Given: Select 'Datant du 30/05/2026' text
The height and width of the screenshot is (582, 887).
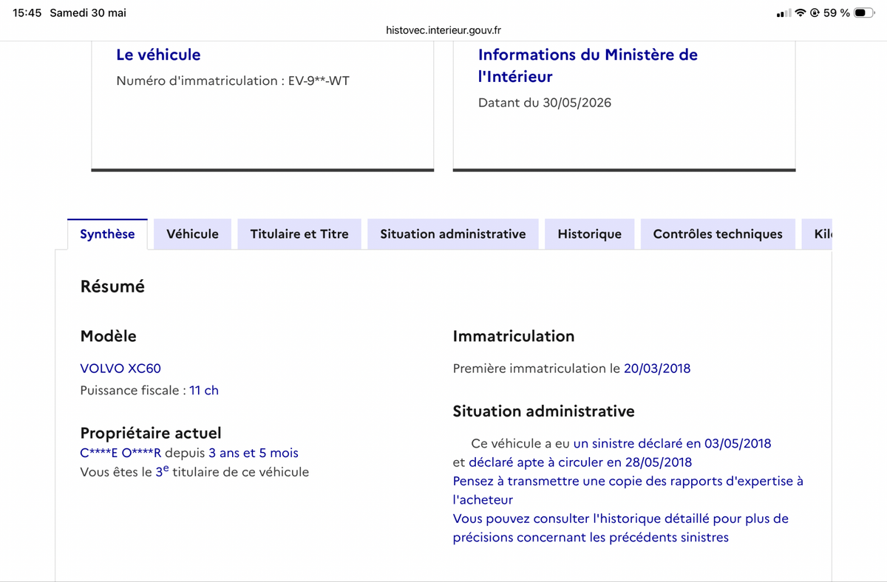Looking at the screenshot, I should coord(545,103).
